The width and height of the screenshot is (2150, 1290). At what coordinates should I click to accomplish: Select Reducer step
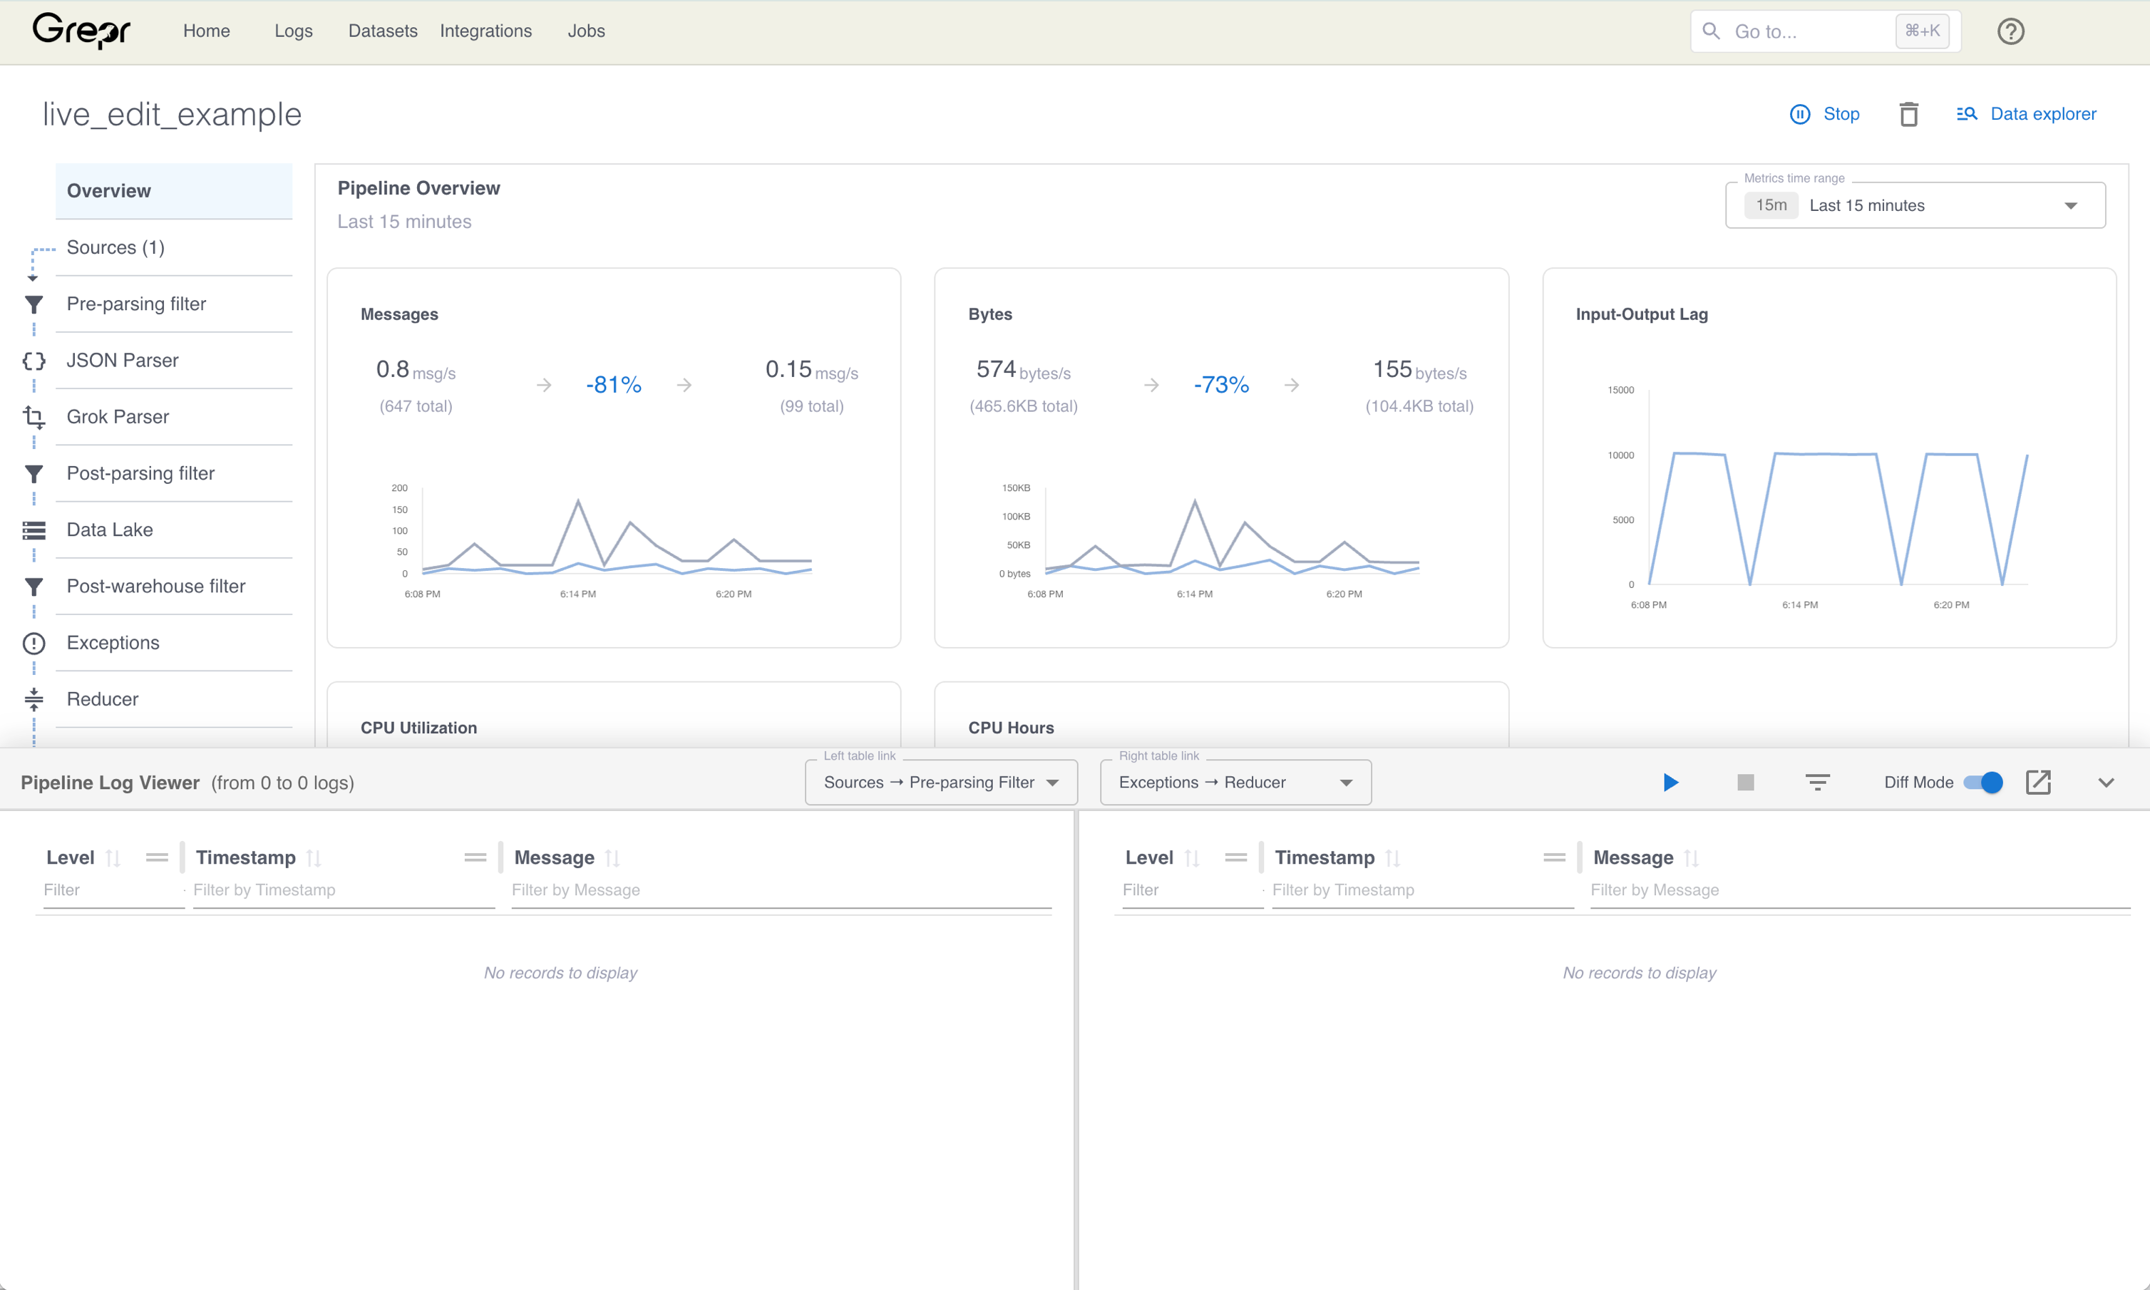(x=174, y=699)
